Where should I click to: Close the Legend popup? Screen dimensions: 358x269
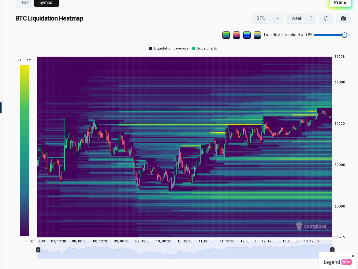[x=353, y=256]
